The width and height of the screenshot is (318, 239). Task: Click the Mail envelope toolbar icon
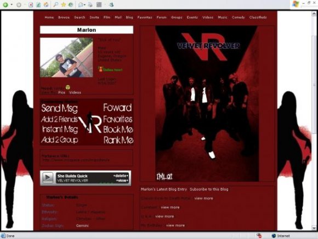81,5
